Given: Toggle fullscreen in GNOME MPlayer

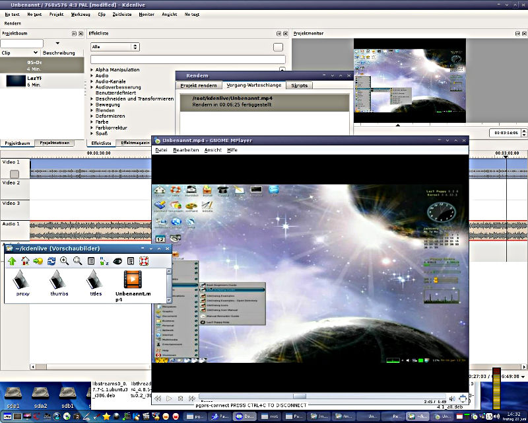Looking at the screenshot, I should (463, 399).
